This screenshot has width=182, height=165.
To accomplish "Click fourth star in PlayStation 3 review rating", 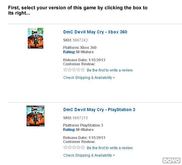I will point(78,147).
